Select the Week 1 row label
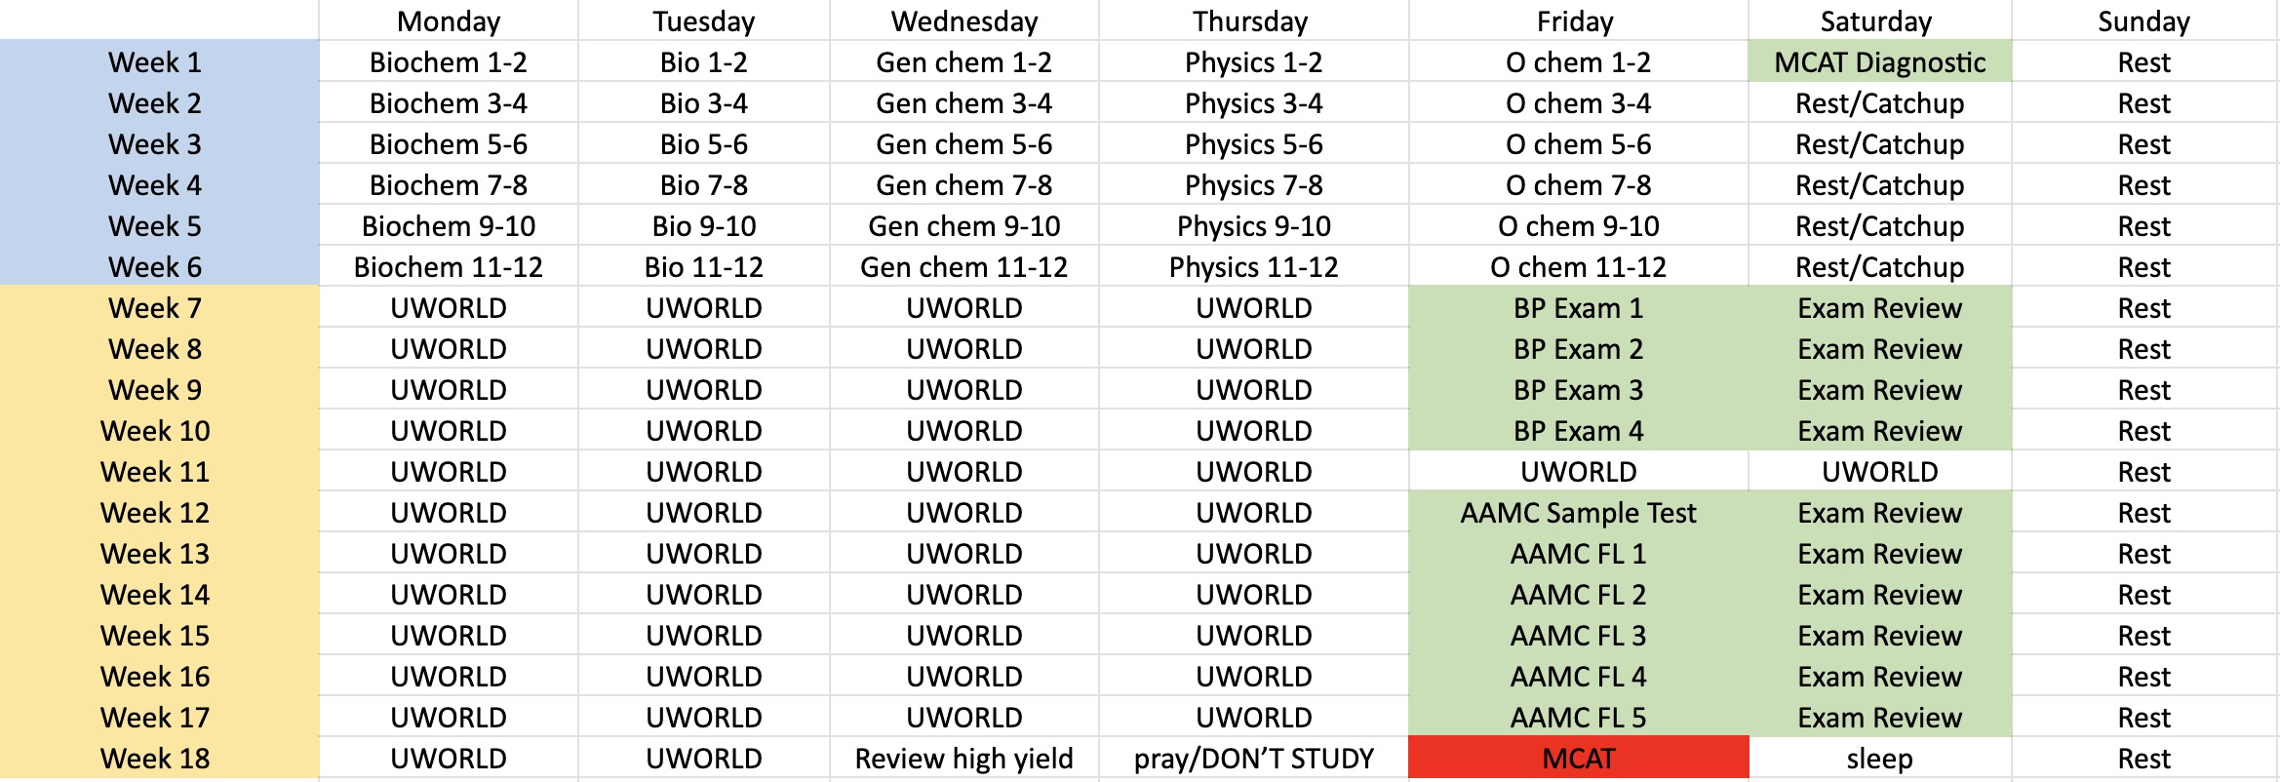 coord(156,62)
